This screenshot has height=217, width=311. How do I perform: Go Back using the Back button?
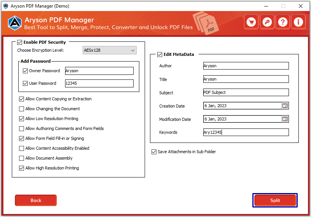pos(36,200)
